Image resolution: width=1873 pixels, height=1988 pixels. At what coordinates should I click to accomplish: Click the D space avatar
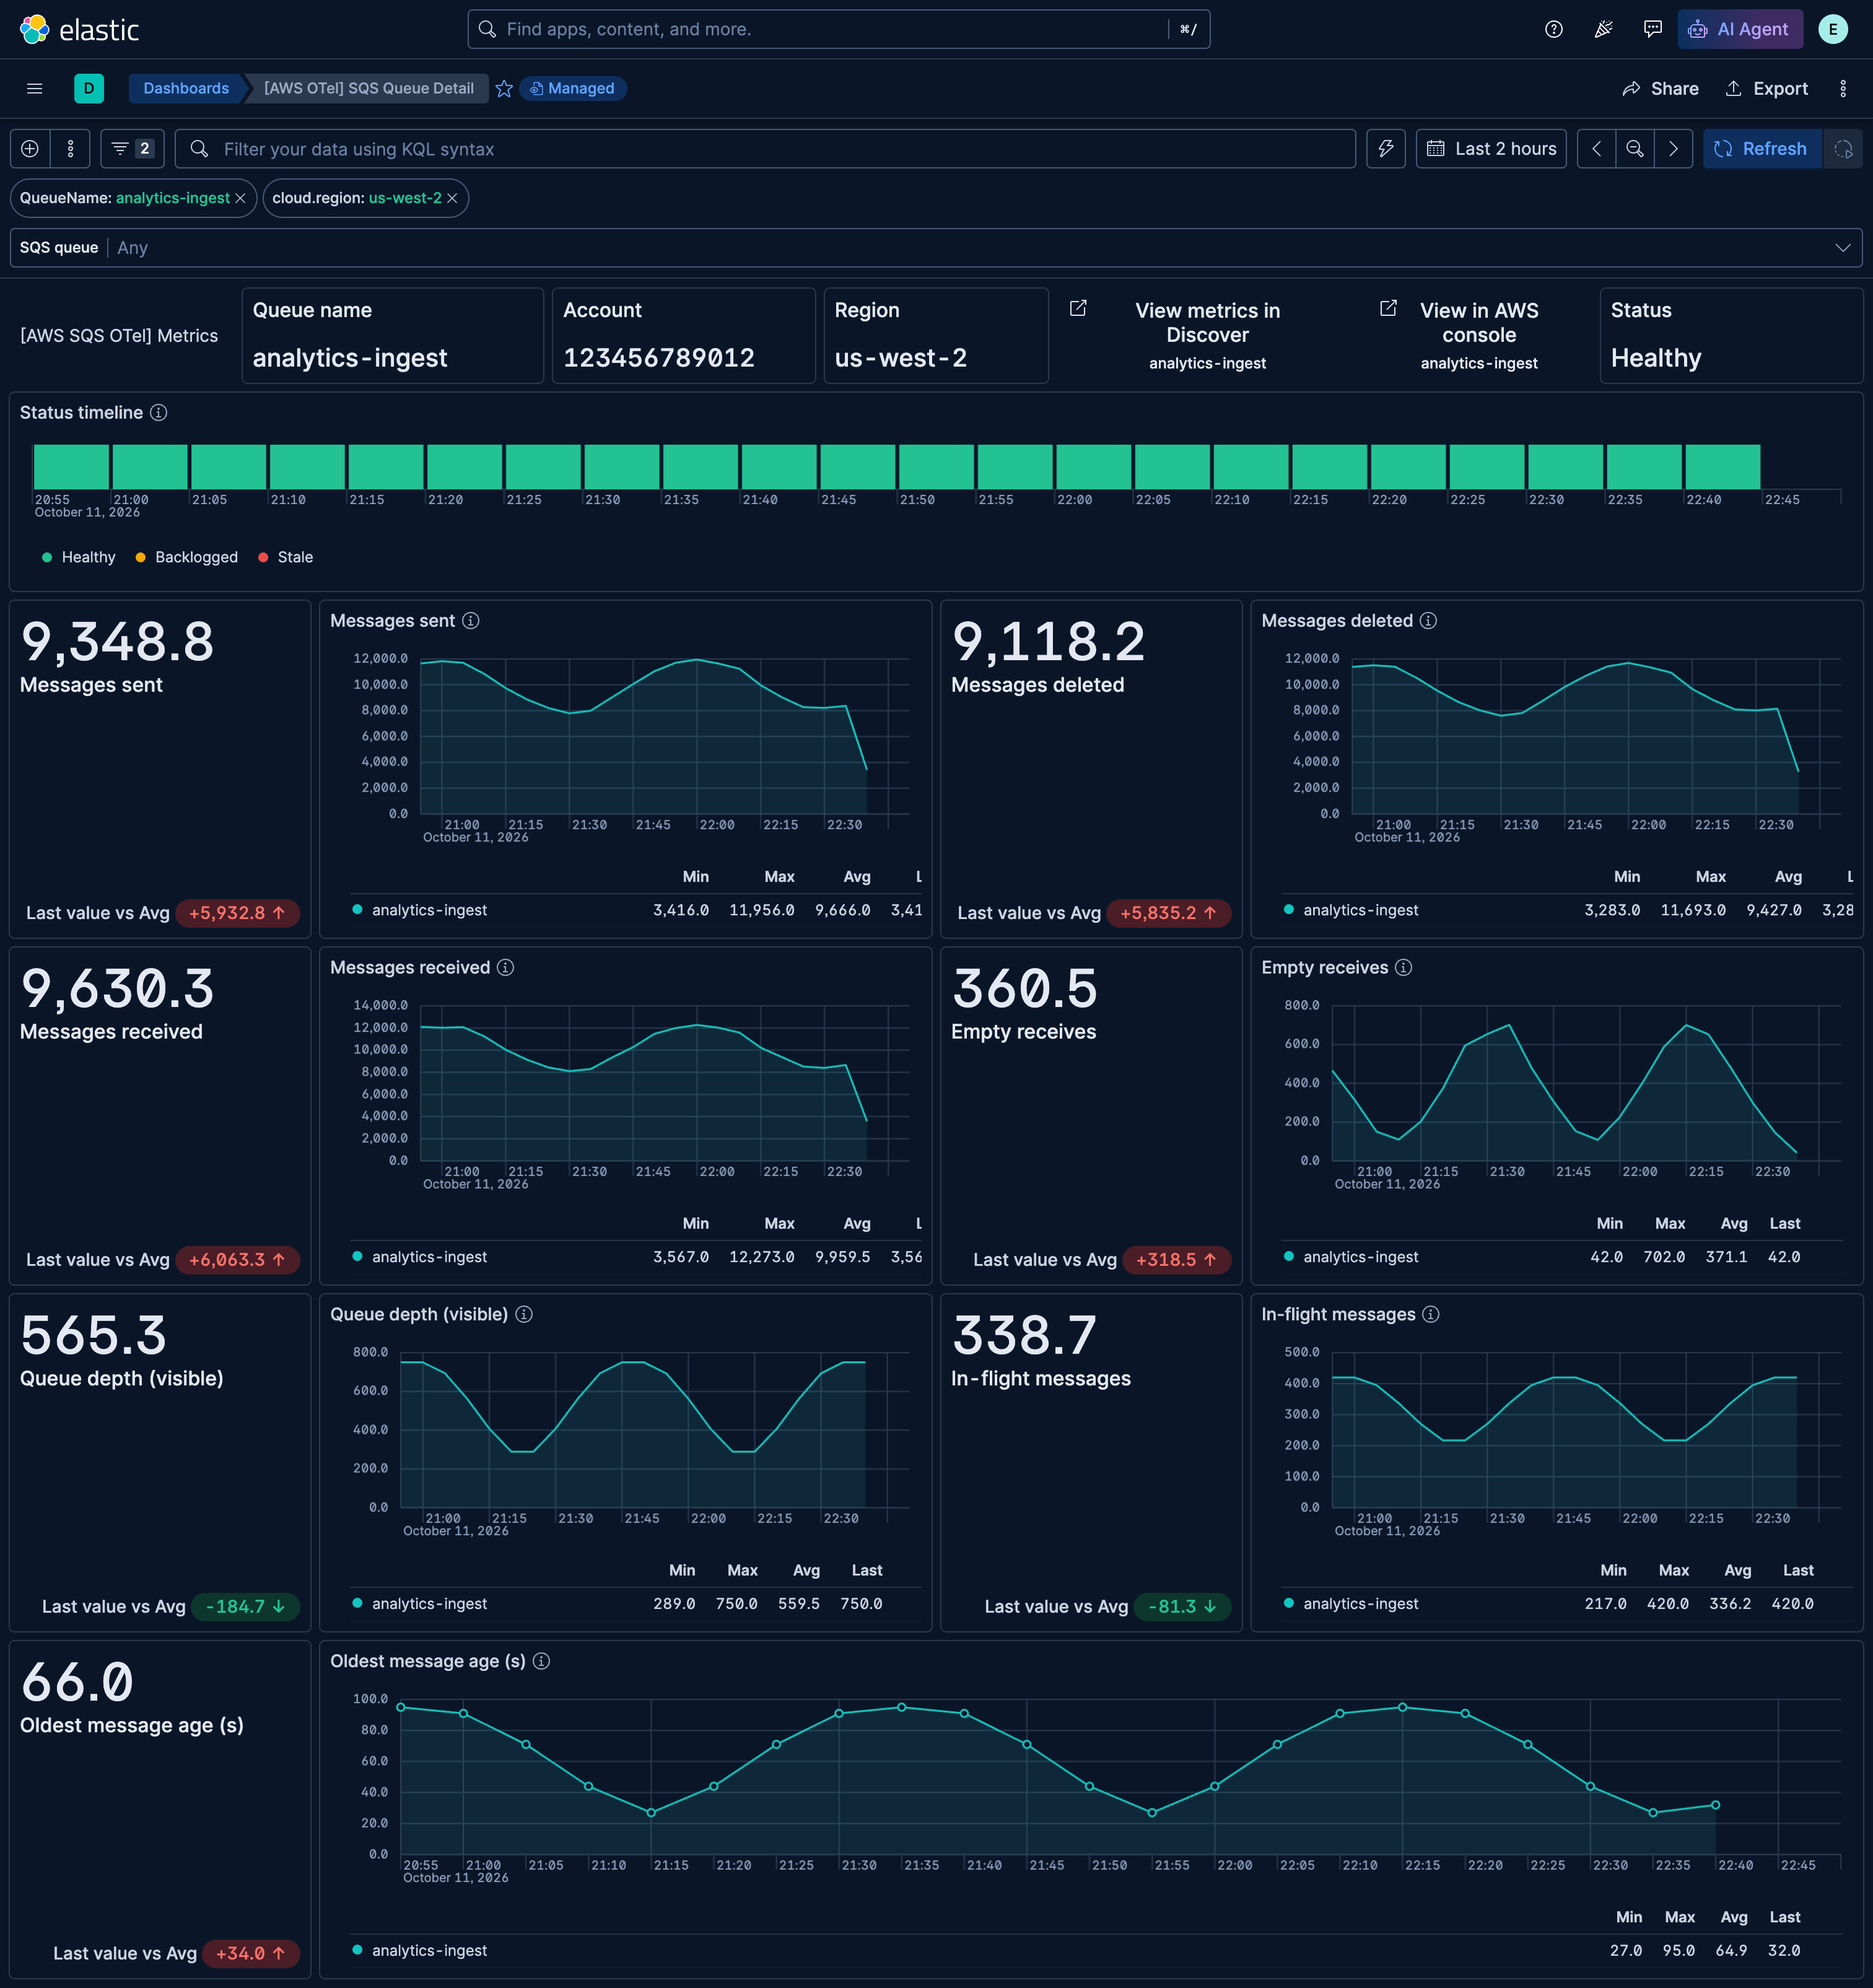pyautogui.click(x=89, y=88)
